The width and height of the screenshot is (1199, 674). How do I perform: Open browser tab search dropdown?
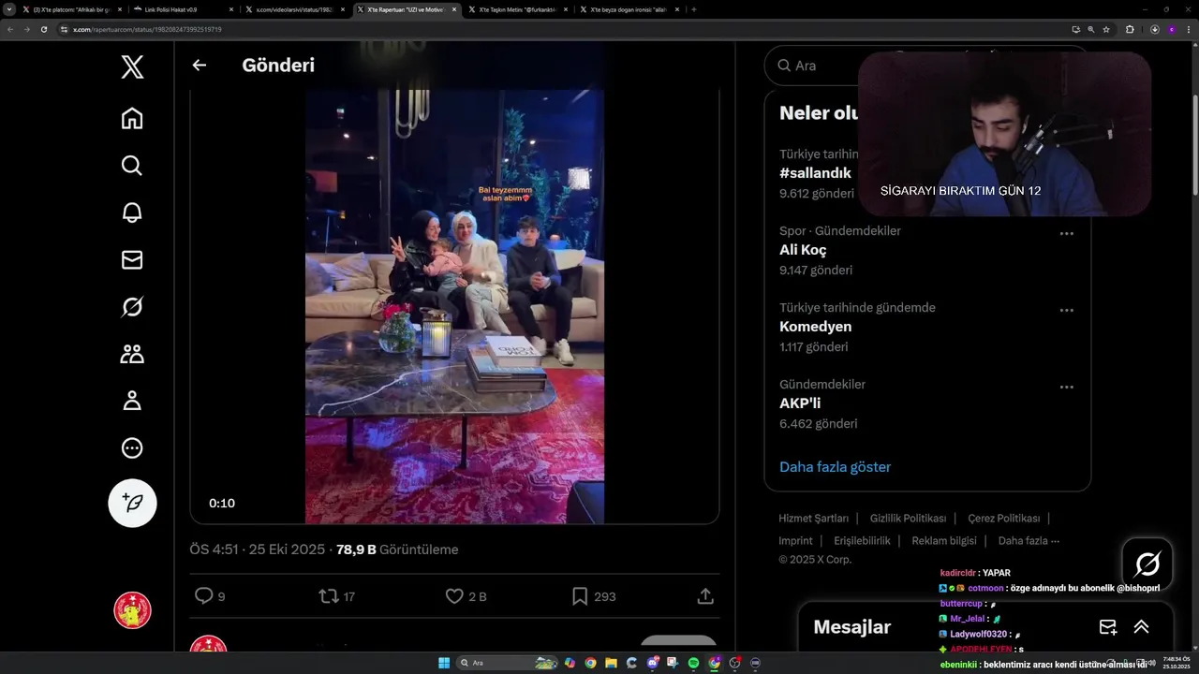(x=9, y=9)
